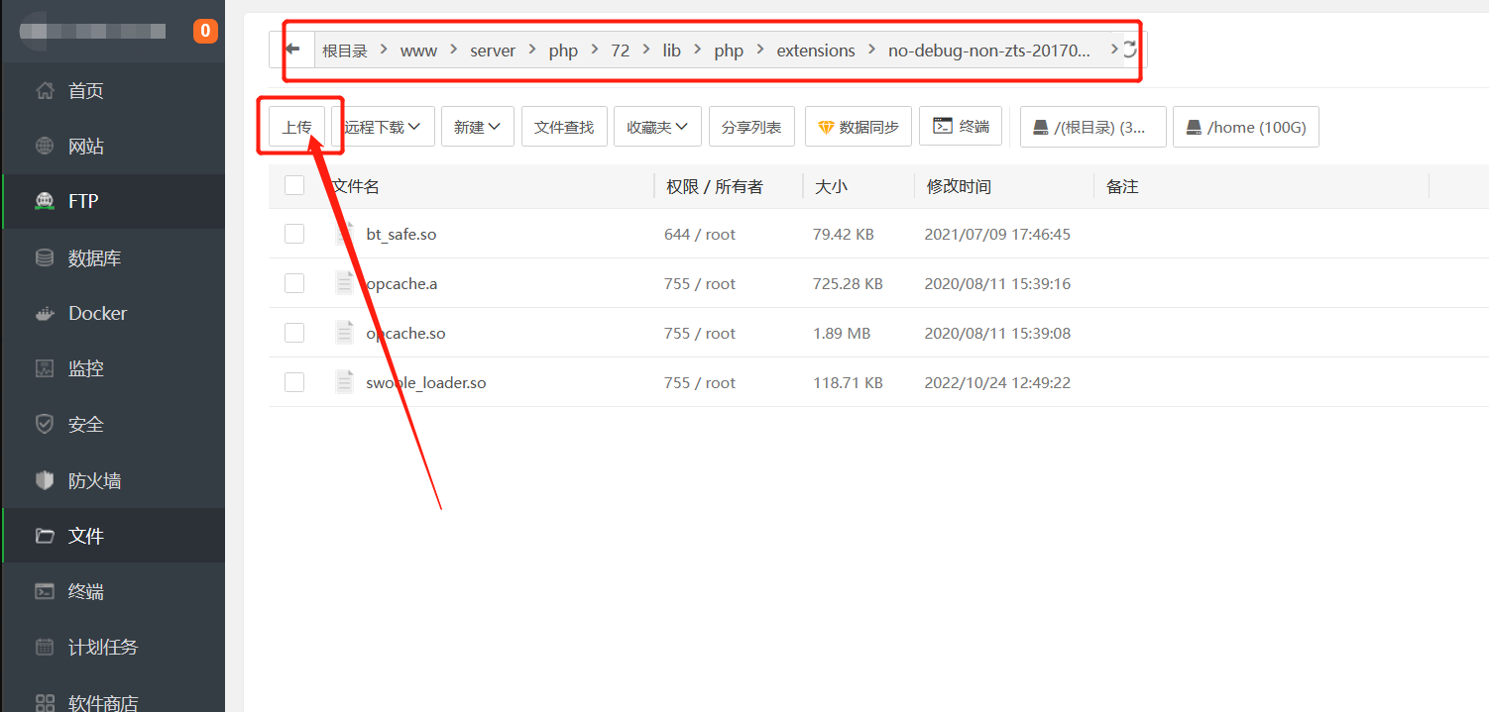Viewport: 1489px width, 712px height.
Task: Click the 'extensions' path breadcrumb segment
Action: (815, 51)
